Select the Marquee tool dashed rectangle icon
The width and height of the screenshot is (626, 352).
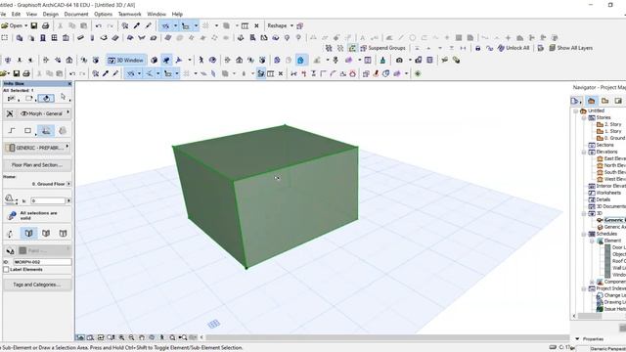coord(4,38)
